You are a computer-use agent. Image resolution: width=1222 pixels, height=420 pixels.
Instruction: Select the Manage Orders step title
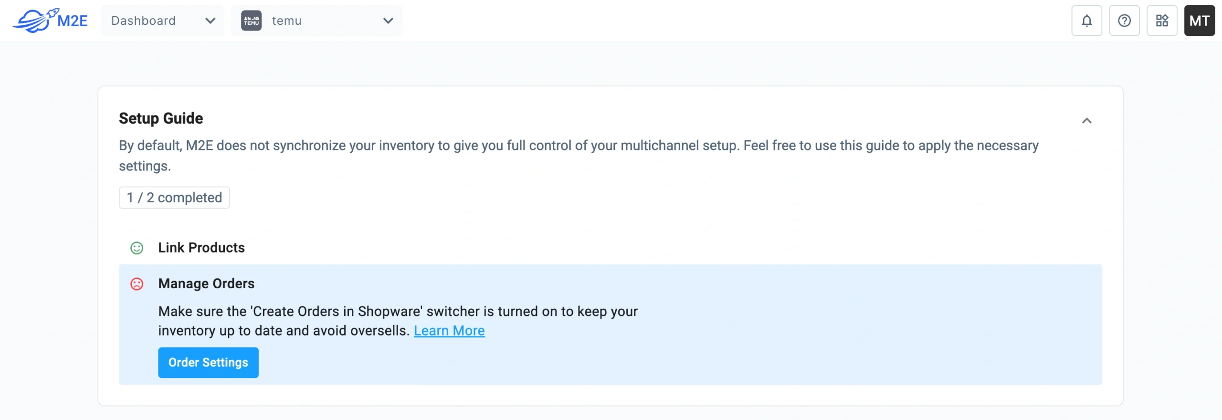pyautogui.click(x=206, y=283)
